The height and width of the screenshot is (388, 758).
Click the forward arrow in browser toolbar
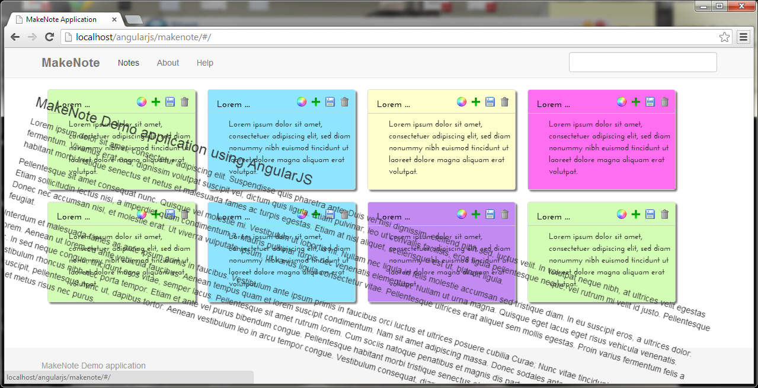(32, 37)
